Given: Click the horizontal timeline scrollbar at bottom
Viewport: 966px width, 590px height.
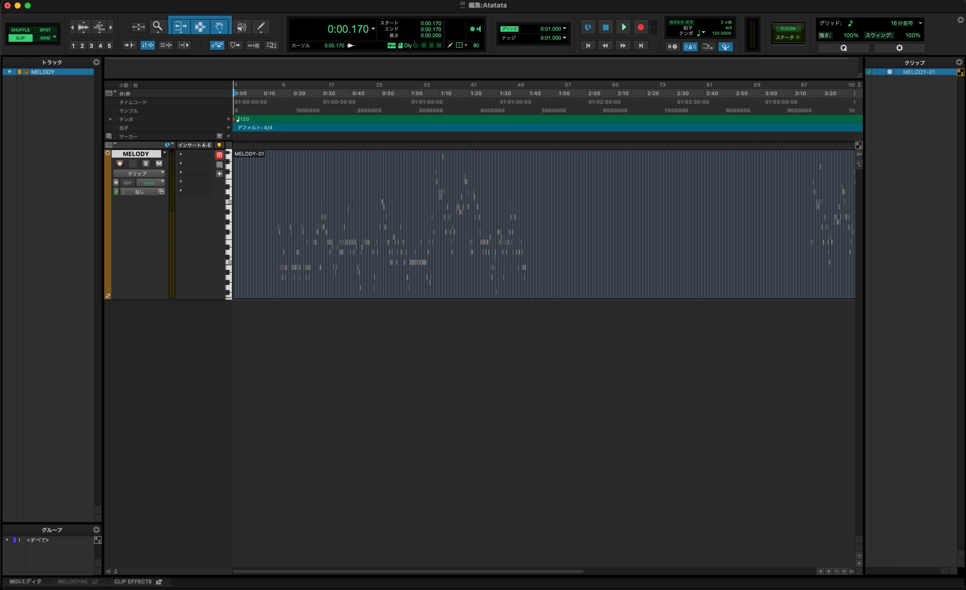Looking at the screenshot, I should point(408,571).
